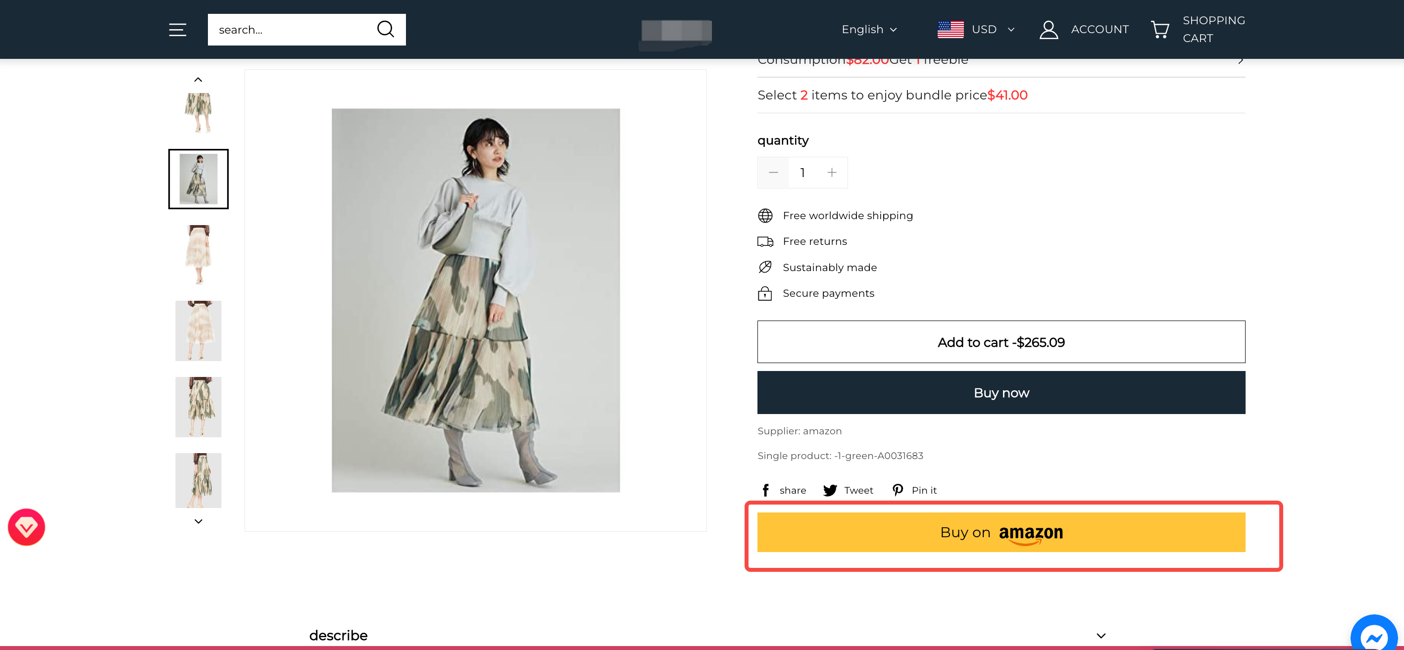
Task: Show next thumbnails with down chevron
Action: pos(199,521)
